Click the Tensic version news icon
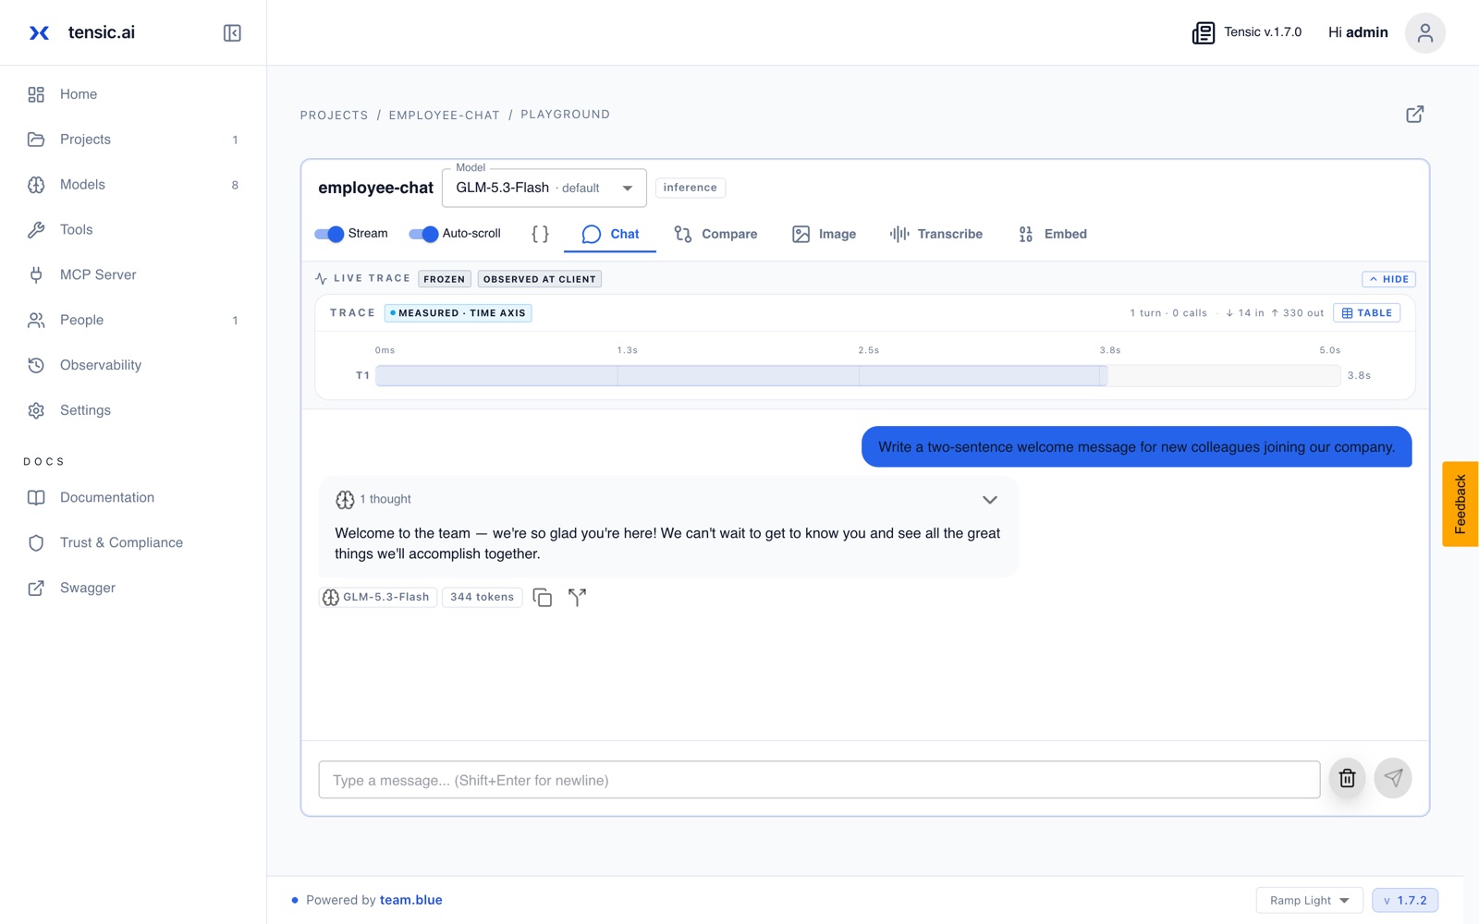Screen dimensions: 1479x924 (x=1203, y=33)
